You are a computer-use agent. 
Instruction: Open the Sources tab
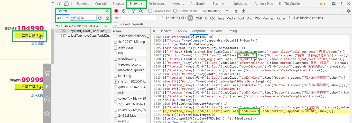pyautogui.click(x=118, y=4)
